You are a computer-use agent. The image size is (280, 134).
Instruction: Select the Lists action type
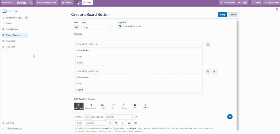pyautogui.click(x=103, y=106)
